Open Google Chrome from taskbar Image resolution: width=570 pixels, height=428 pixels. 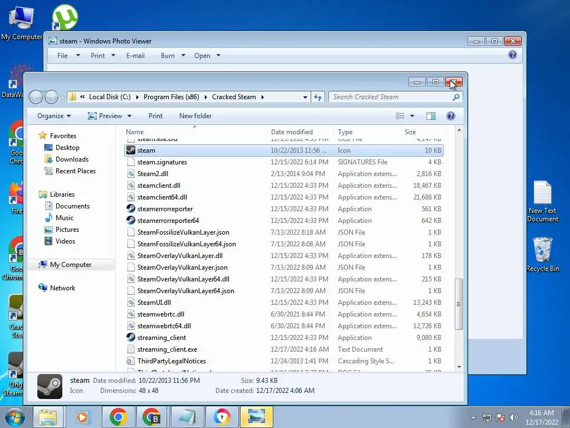point(118,417)
